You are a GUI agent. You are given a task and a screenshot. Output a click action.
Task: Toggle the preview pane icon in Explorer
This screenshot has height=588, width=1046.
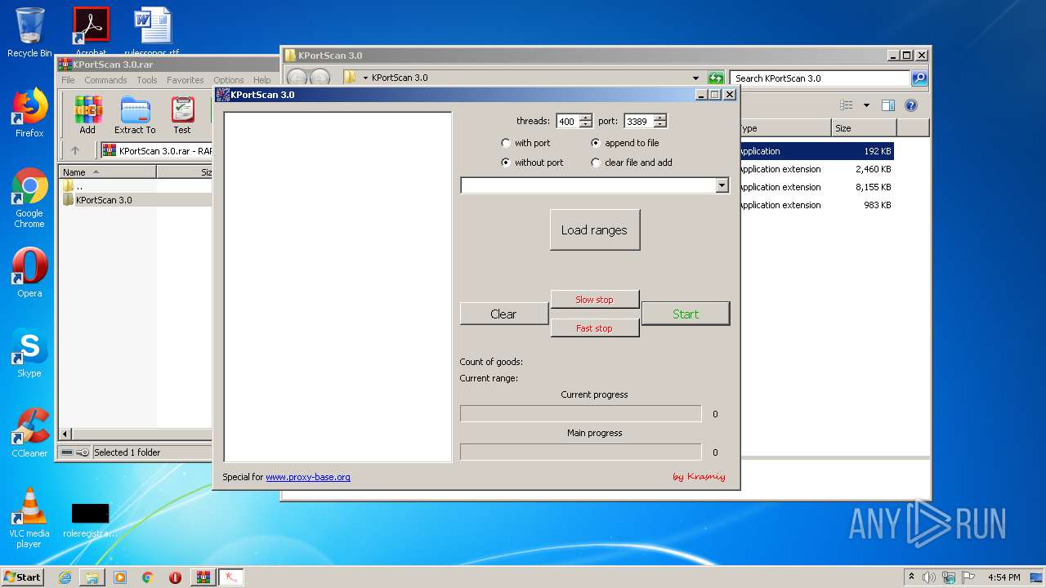[888, 105]
